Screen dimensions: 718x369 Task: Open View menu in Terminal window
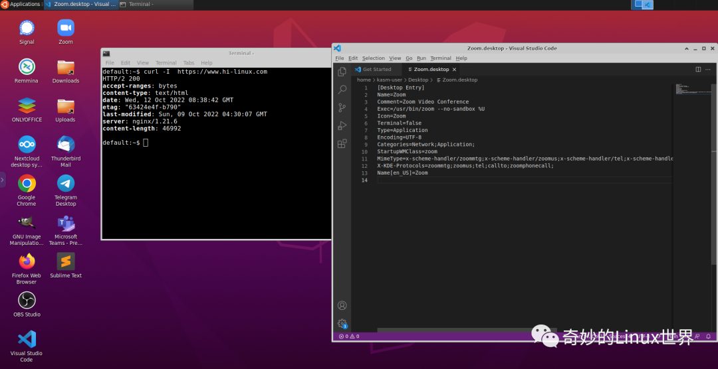click(x=143, y=62)
